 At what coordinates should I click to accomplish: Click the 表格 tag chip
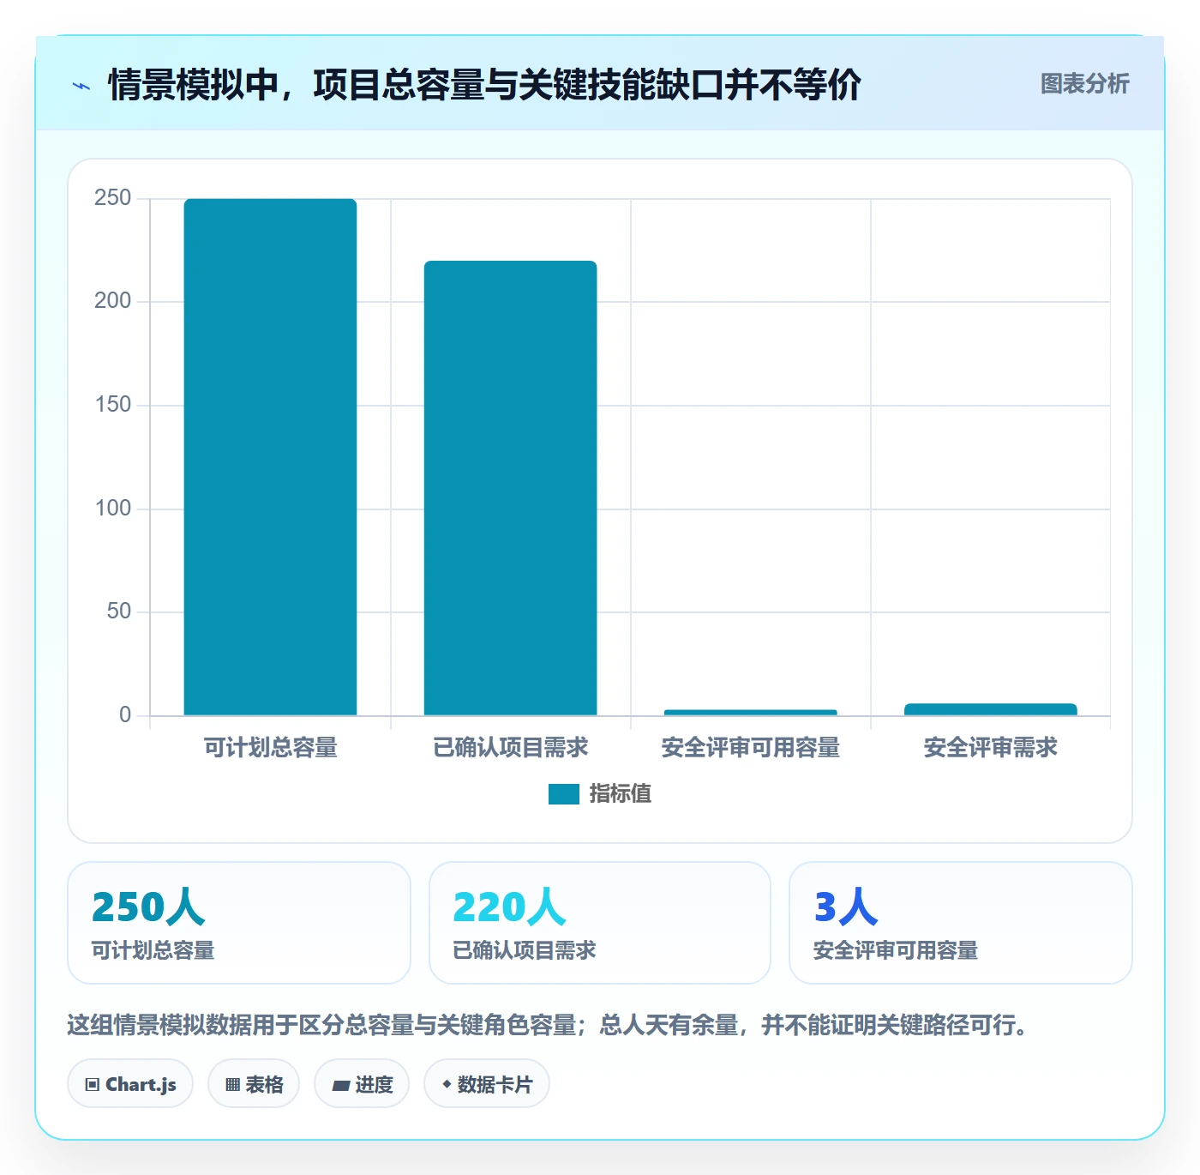254,1084
